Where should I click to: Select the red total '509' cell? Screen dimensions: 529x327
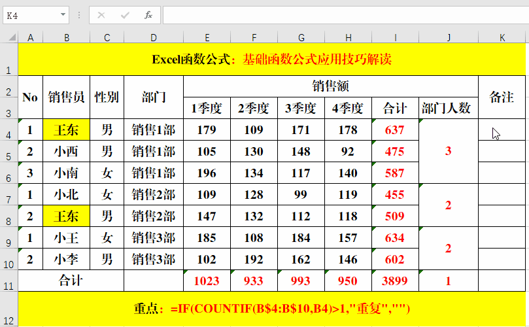(395, 216)
